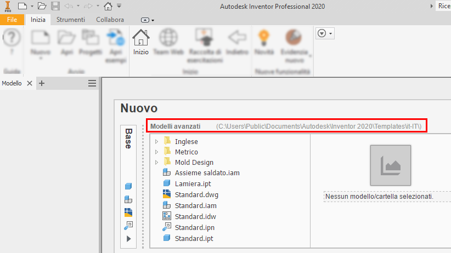Click the Nuovo ribbon button
451x253 pixels.
click(41, 44)
